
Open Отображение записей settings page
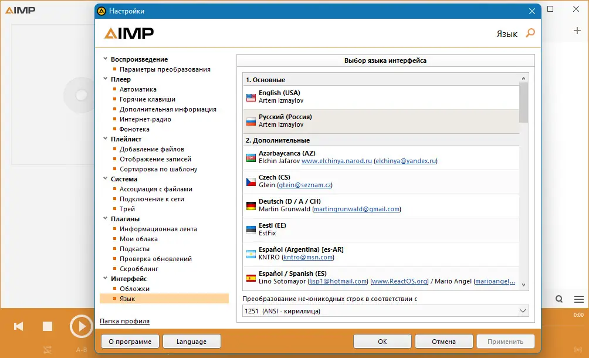point(155,159)
